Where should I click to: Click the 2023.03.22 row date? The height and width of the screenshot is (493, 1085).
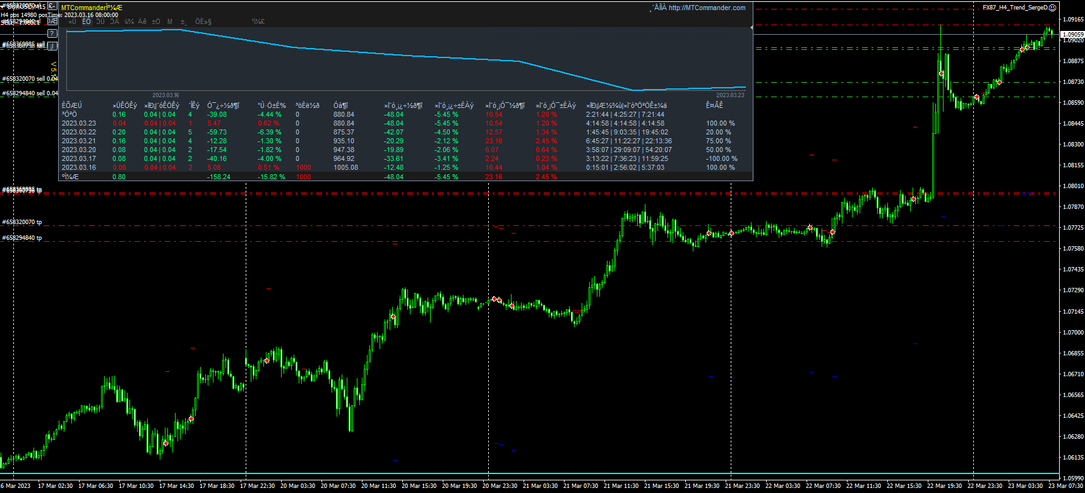pyautogui.click(x=79, y=132)
